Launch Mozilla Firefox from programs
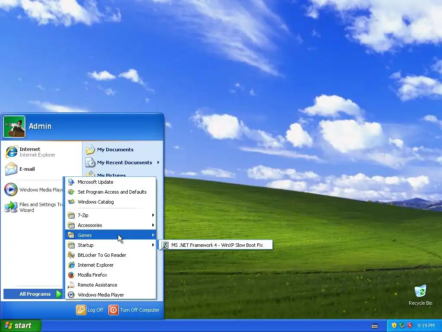Screen dimensions: 442x332 111,275
